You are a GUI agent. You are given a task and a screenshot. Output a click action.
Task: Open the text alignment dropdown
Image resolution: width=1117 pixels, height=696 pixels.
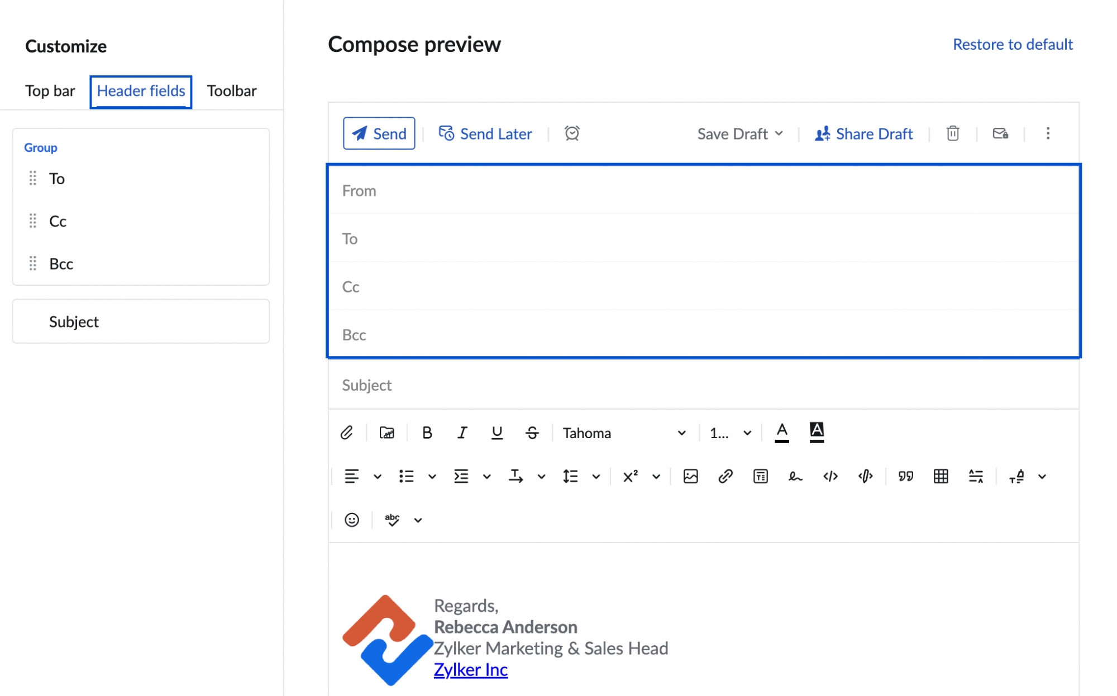378,476
